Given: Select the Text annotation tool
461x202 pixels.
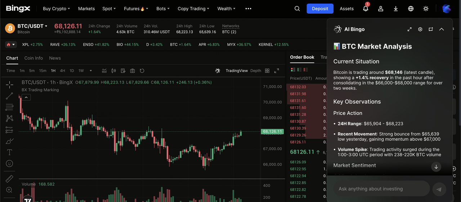Looking at the screenshot, I should tap(9, 152).
